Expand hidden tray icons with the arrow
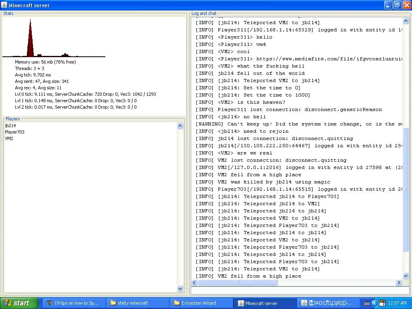The height and width of the screenshot is (309, 412). tap(375, 303)
